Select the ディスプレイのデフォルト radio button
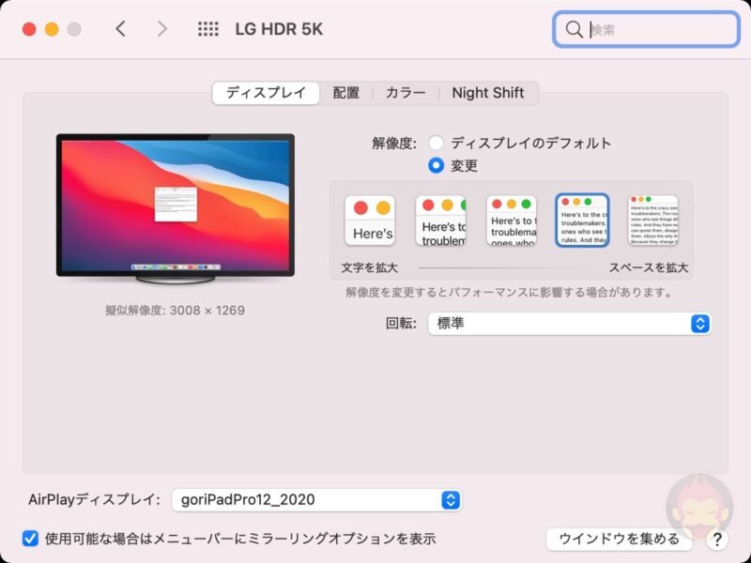751x563 pixels. coord(434,142)
